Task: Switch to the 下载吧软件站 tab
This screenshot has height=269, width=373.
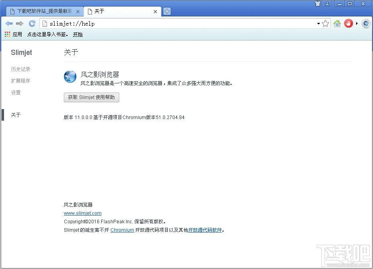Action: [45, 11]
